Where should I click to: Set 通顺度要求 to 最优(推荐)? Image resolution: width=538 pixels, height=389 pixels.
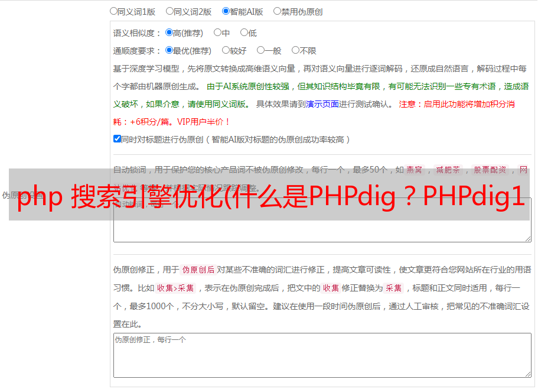pos(169,50)
